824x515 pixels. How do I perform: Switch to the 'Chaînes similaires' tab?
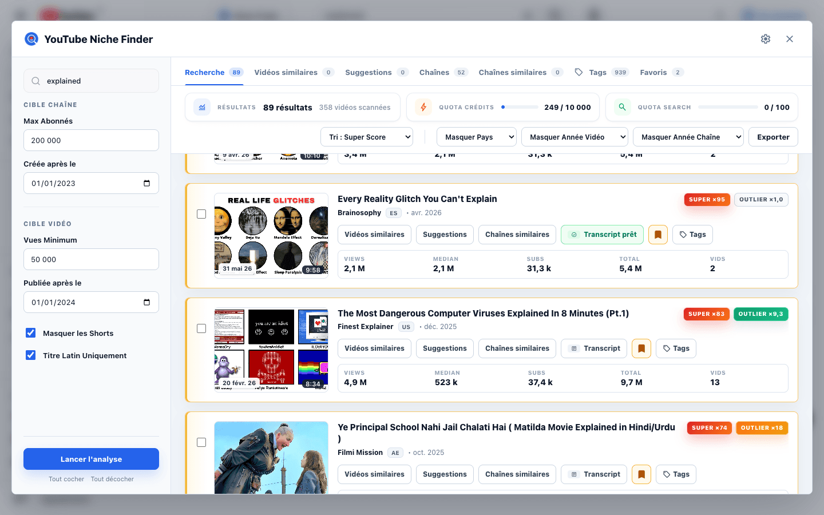click(521, 73)
